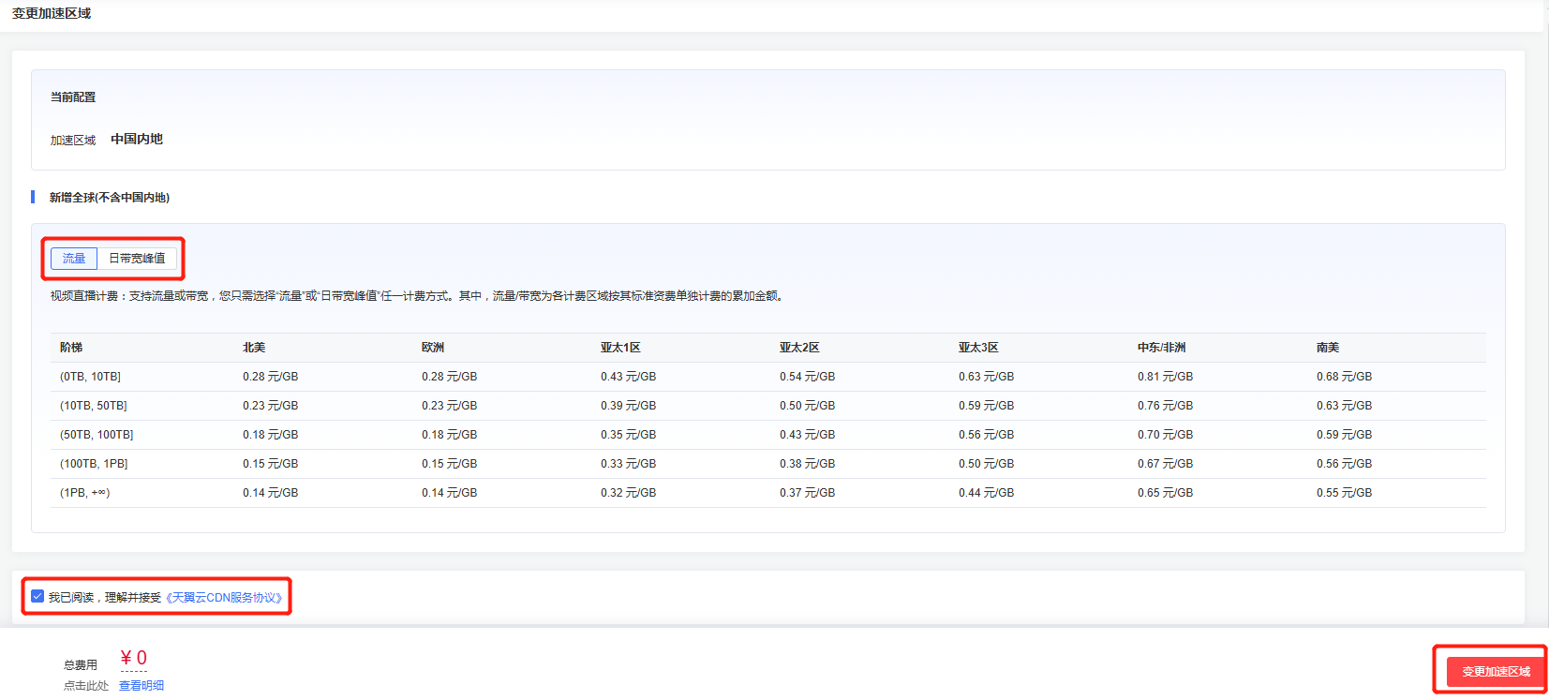This screenshot has width=1549, height=700.
Task: Click the 变更加速区域 page title
Action: [x=52, y=13]
